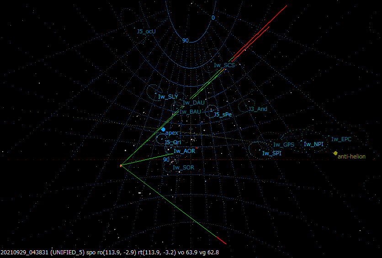Click the 0 grid coordinate label
382x258 pixels.
coord(213,18)
